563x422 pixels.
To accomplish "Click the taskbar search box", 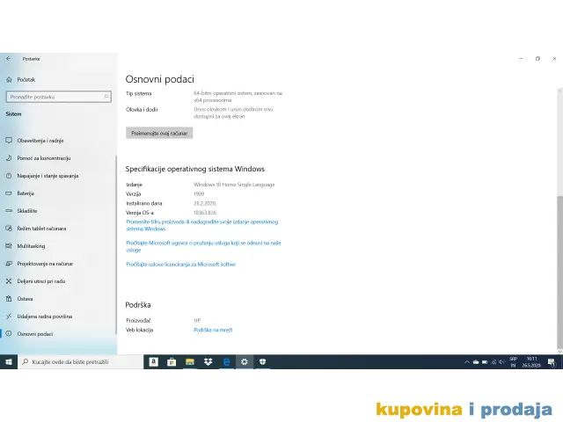I will coord(80,361).
